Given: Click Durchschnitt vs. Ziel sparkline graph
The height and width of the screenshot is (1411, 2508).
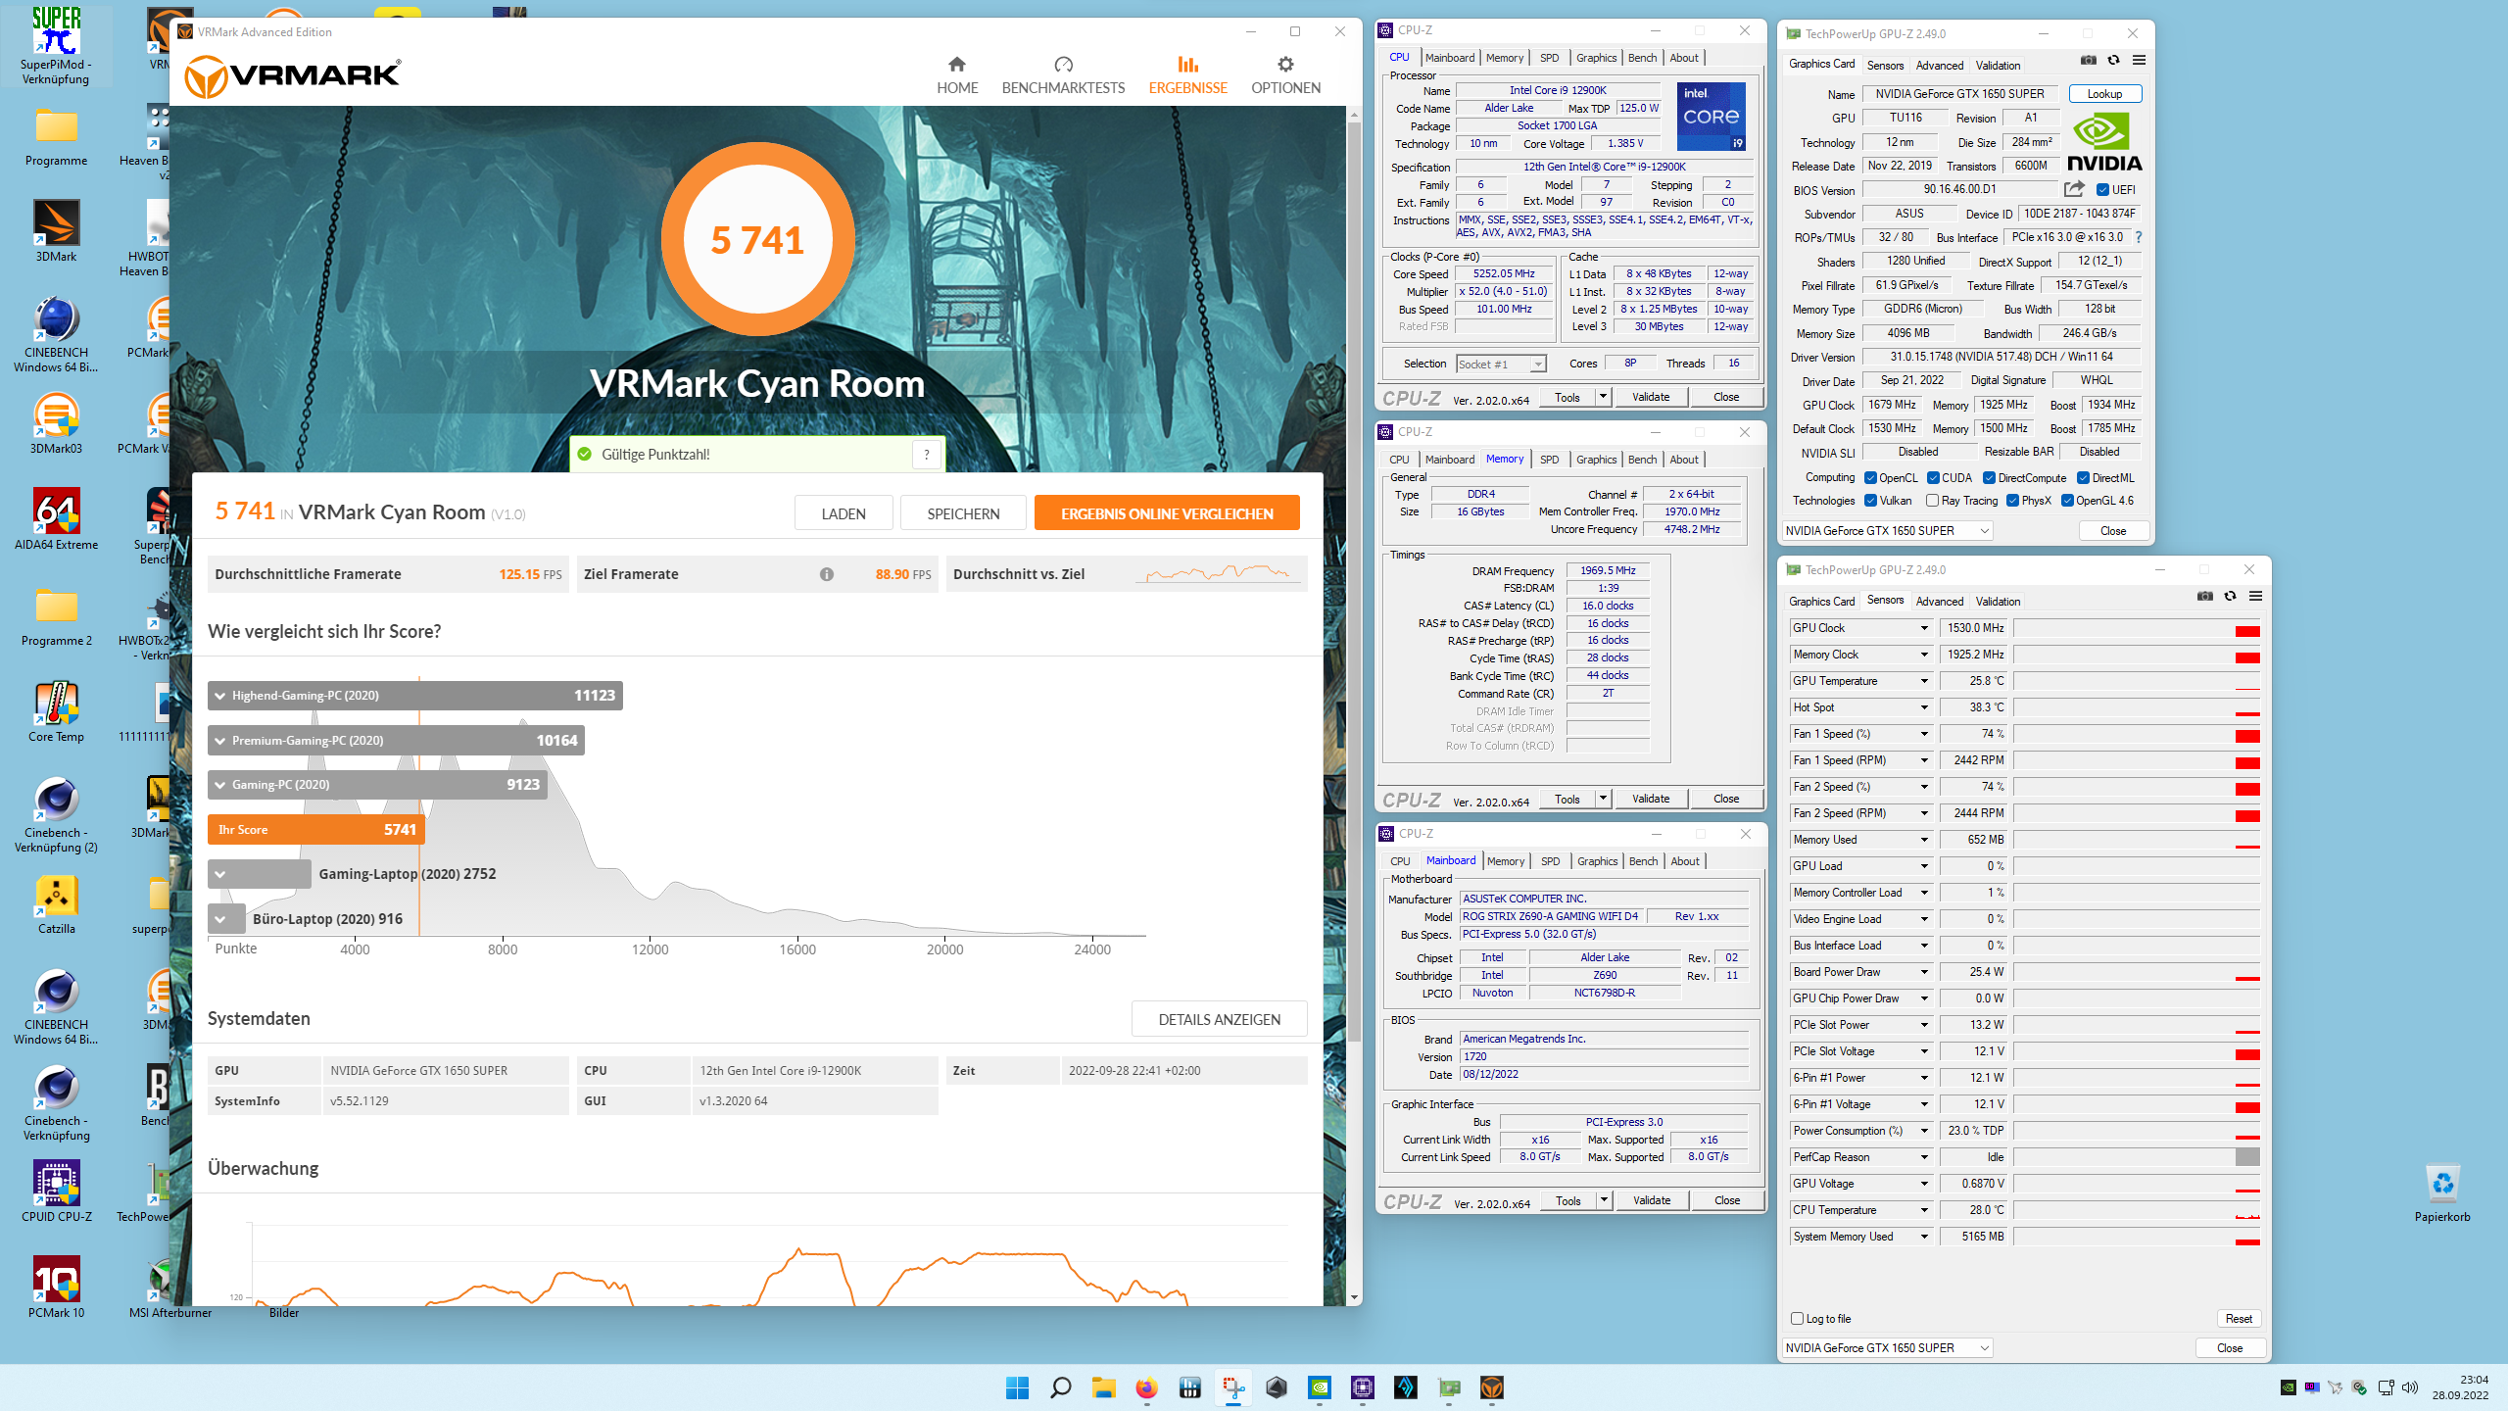Looking at the screenshot, I should (x=1218, y=572).
